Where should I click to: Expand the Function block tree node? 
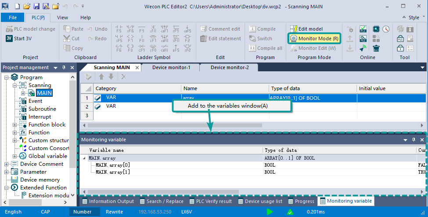point(15,125)
